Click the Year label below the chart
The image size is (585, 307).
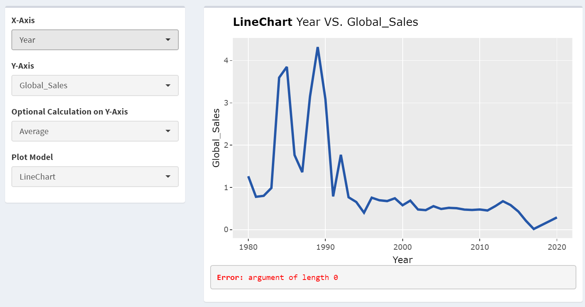(402, 260)
